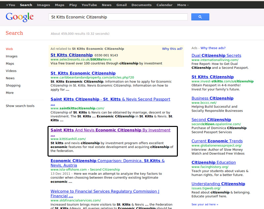Open 'Saint Kitts And Nevis Economic Citizenship By Investment' result

[x=111, y=130]
